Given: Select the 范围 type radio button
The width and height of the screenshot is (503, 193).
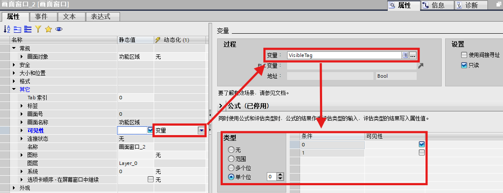Looking at the screenshot, I should tap(231, 159).
